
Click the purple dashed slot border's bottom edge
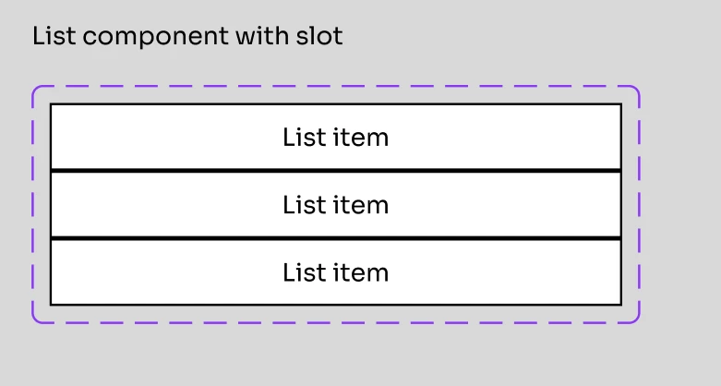click(x=336, y=322)
